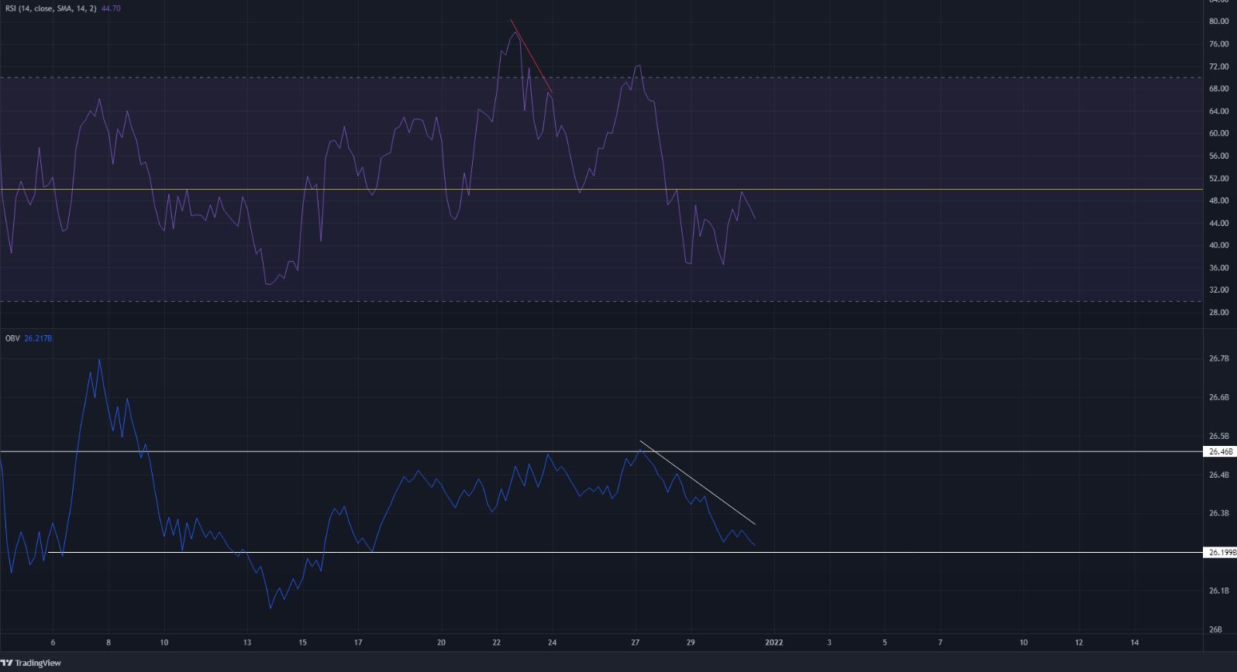Click date label 8 on time axis

tap(109, 642)
